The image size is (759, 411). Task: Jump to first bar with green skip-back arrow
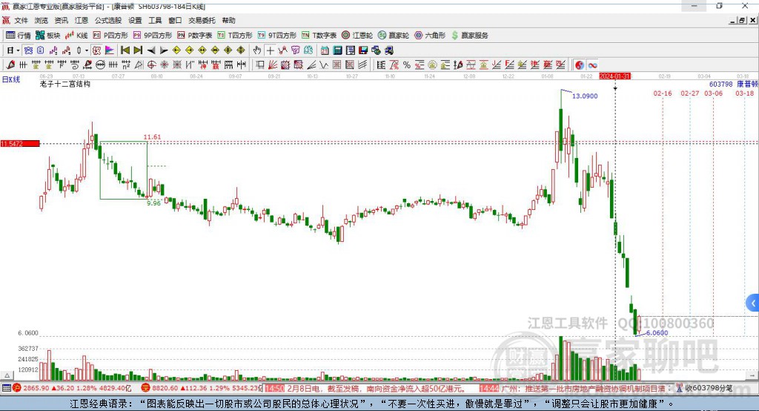125,50
